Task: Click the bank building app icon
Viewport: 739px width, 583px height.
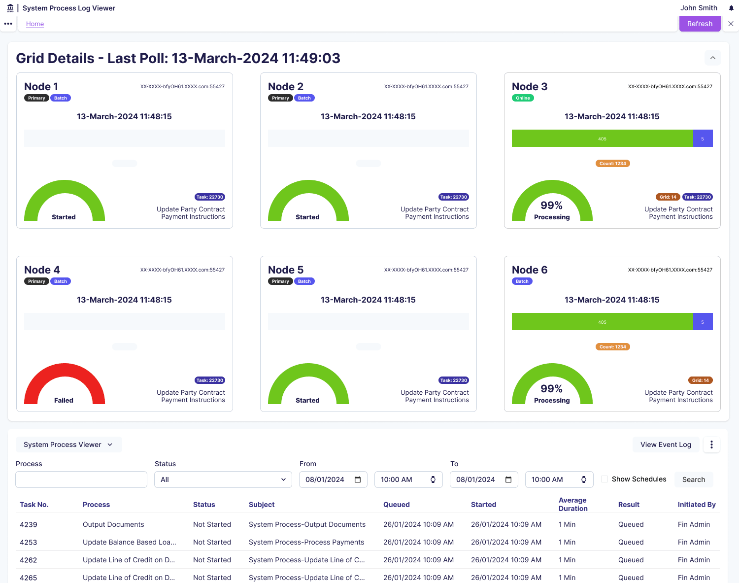Action: tap(10, 8)
